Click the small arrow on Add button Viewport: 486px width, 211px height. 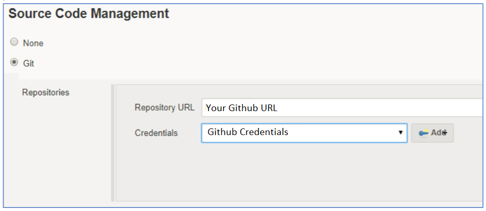coord(446,133)
